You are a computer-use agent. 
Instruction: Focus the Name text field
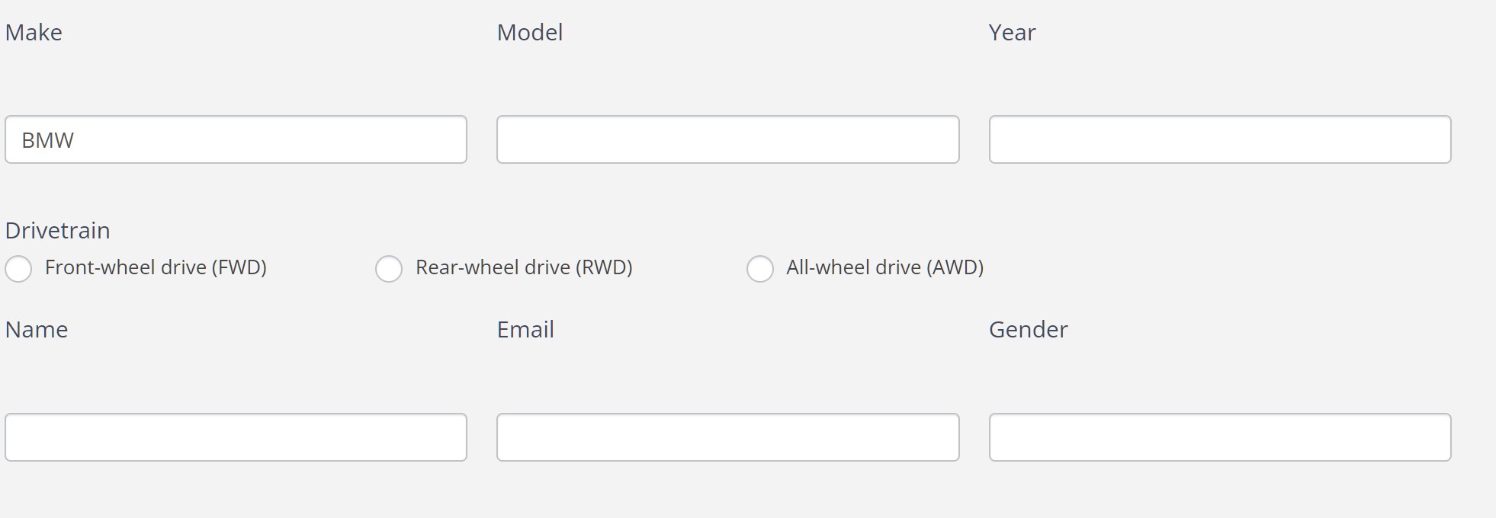tap(236, 437)
